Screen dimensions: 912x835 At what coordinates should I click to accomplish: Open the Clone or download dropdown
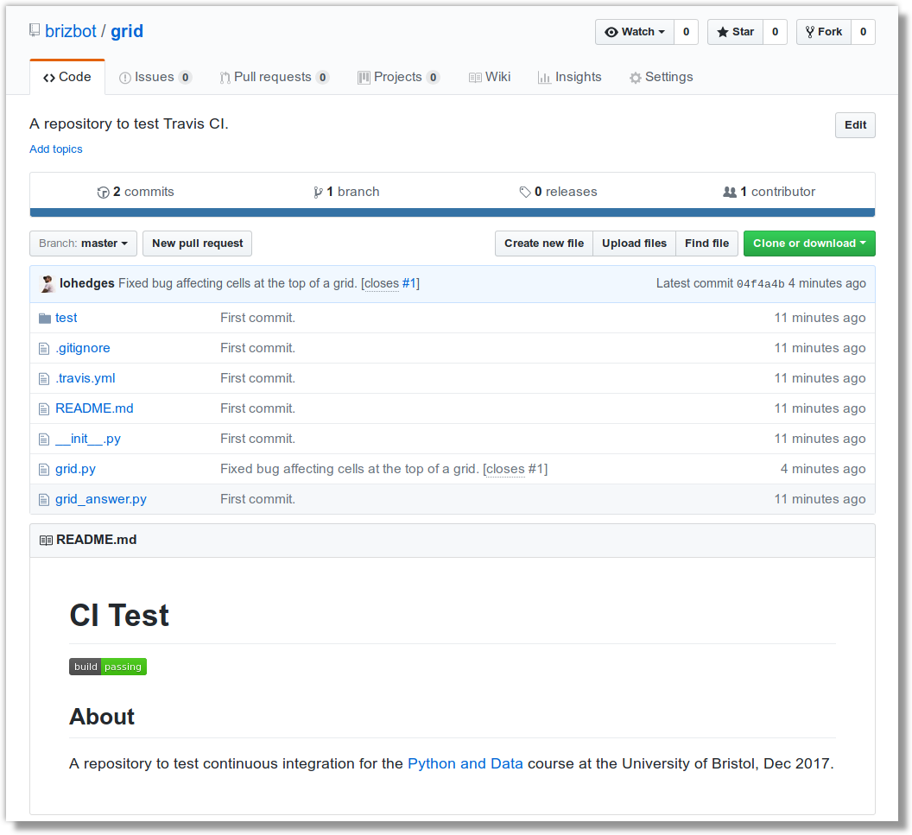coord(809,244)
